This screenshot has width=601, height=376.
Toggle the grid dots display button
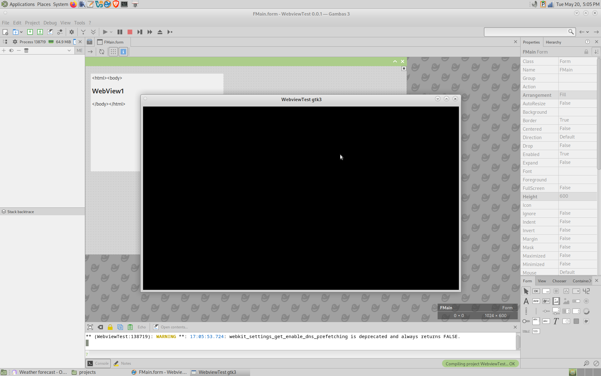(113, 52)
